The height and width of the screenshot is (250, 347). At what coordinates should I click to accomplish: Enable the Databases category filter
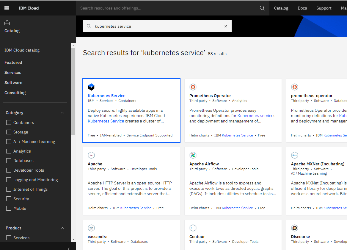pyautogui.click(x=9, y=161)
